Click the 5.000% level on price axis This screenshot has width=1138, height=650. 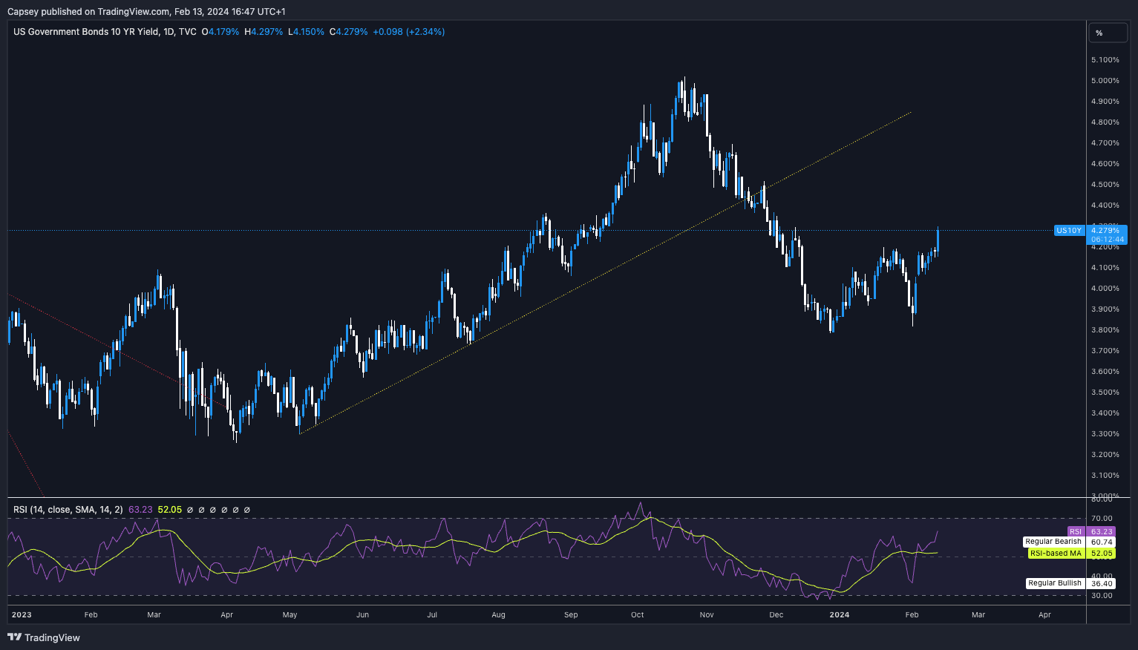click(x=1105, y=81)
